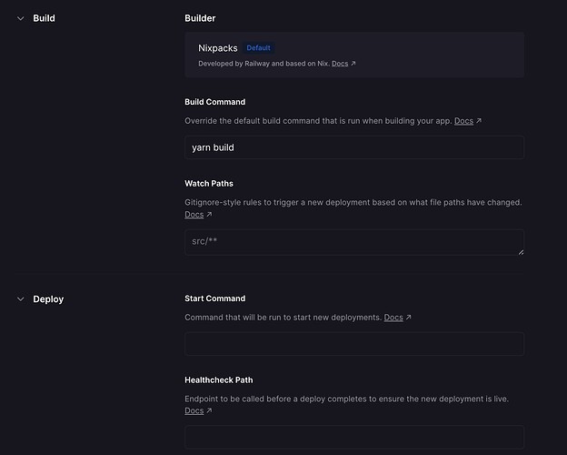The width and height of the screenshot is (567, 455).
Task: Click the Watch Paths text area
Action: pos(354,242)
